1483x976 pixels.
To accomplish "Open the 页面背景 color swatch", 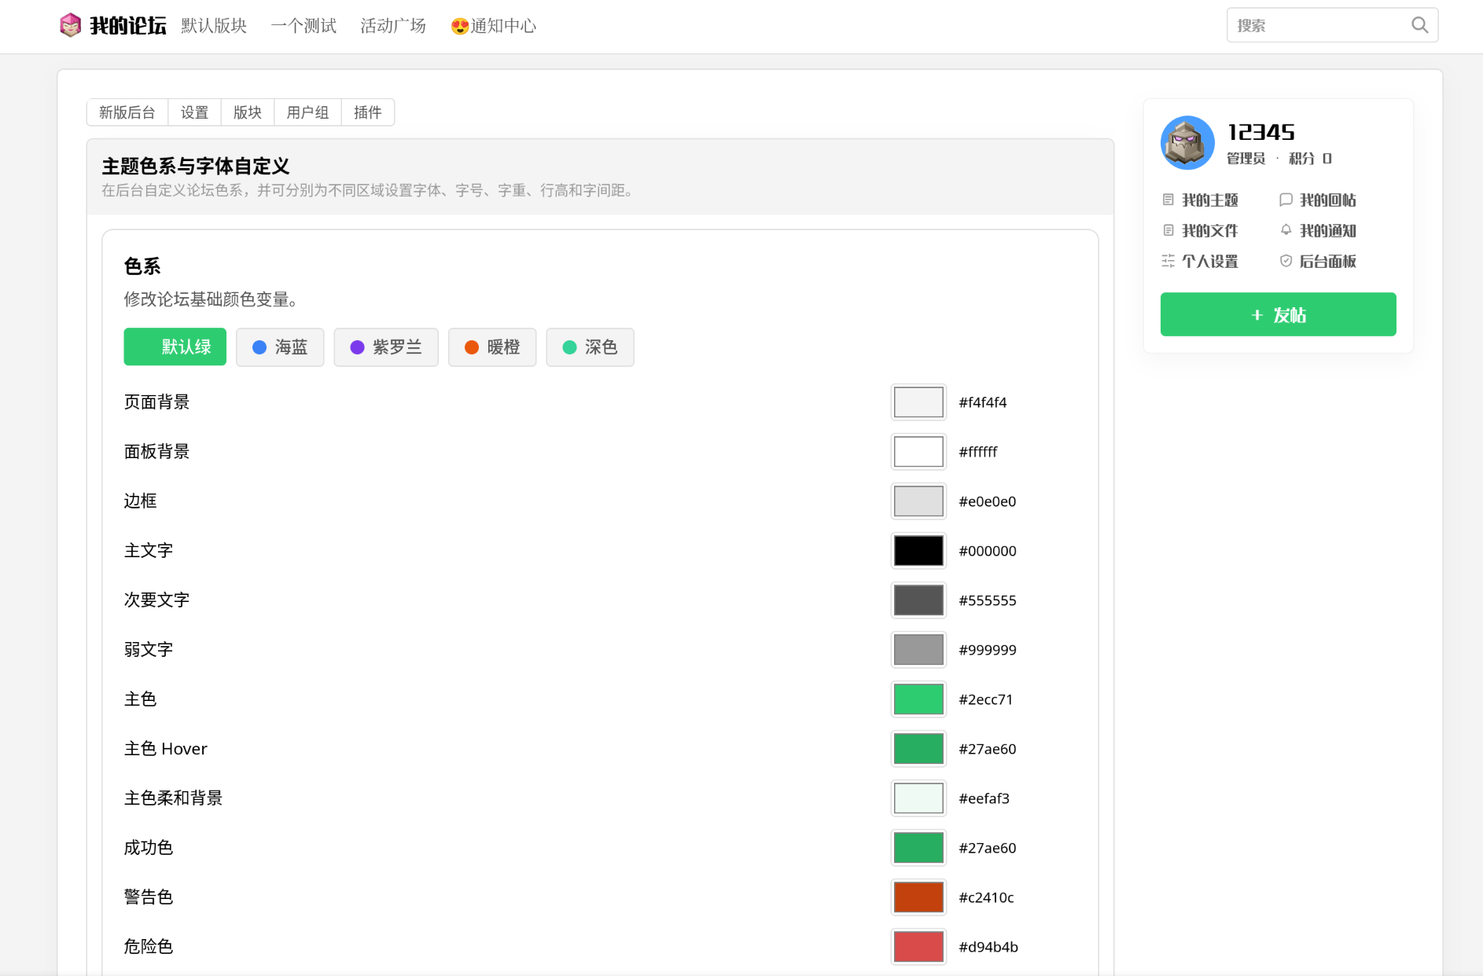I will [918, 402].
